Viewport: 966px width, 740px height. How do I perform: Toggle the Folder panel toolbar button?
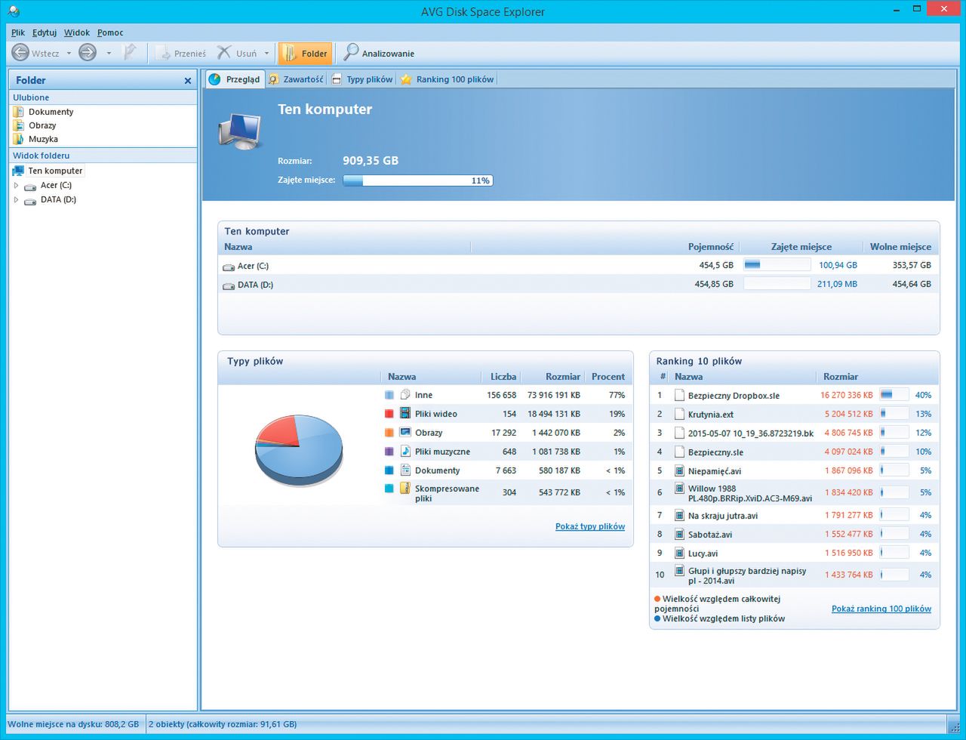[305, 54]
